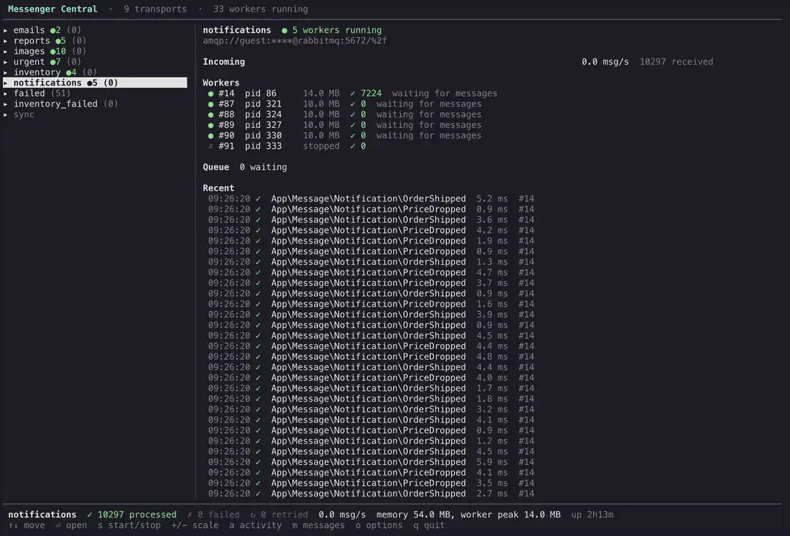
Task: Select stopped worker #91 pid 333
Action: (x=287, y=147)
